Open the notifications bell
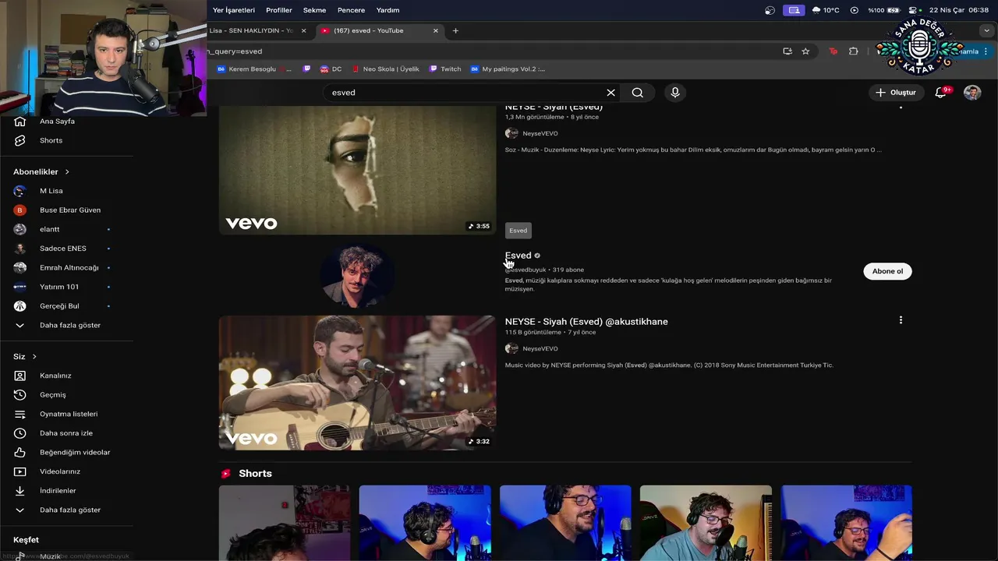Screen dimensions: 998x561 tap(941, 92)
